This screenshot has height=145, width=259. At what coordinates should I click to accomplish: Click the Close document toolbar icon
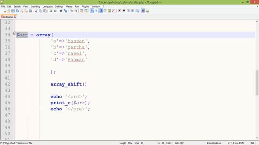(22, 11)
